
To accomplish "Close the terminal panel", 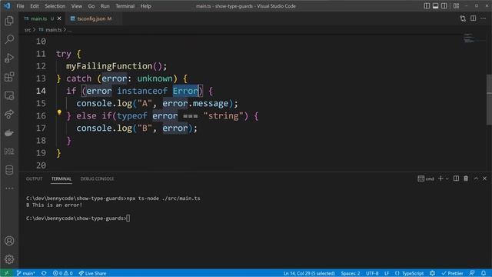I will coord(484,179).
